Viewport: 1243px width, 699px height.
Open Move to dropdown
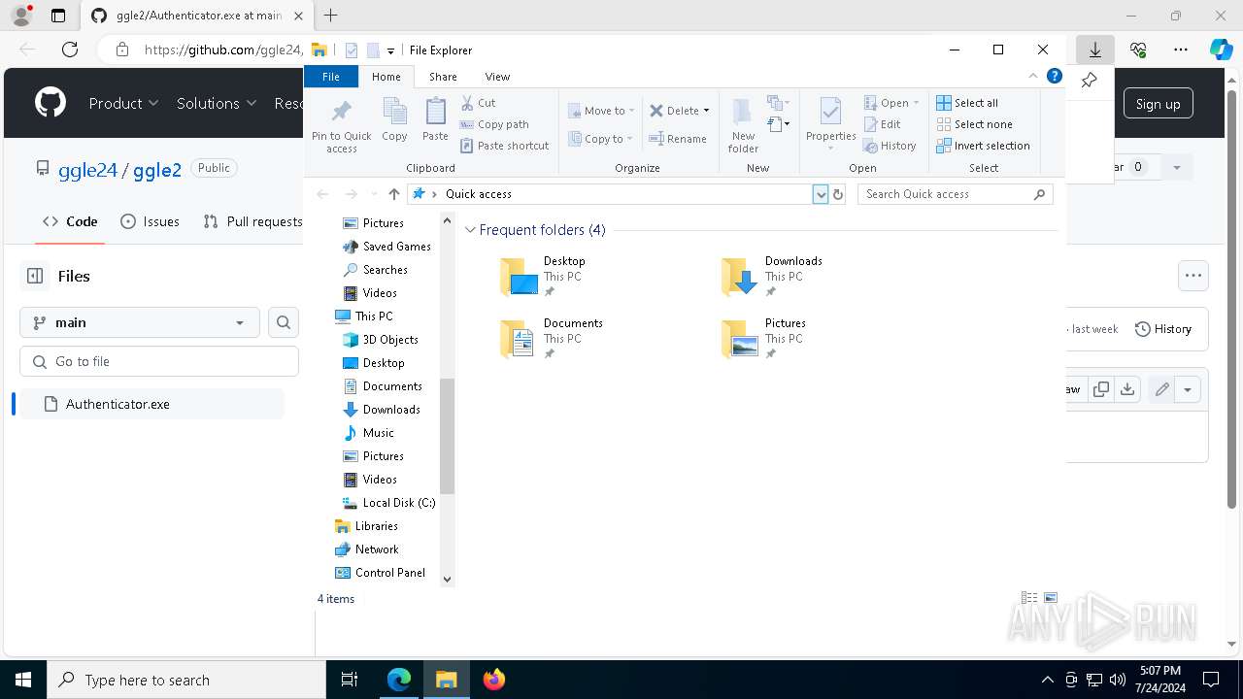(x=601, y=111)
